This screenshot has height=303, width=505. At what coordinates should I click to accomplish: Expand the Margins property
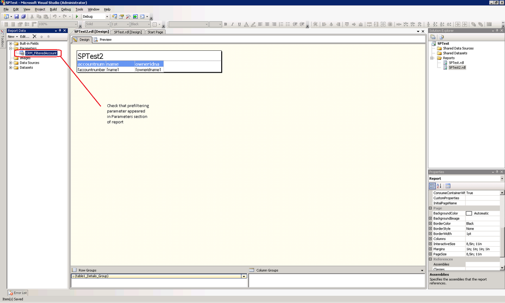coord(430,249)
